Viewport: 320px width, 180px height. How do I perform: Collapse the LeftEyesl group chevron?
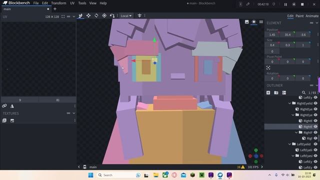[x=293, y=155]
